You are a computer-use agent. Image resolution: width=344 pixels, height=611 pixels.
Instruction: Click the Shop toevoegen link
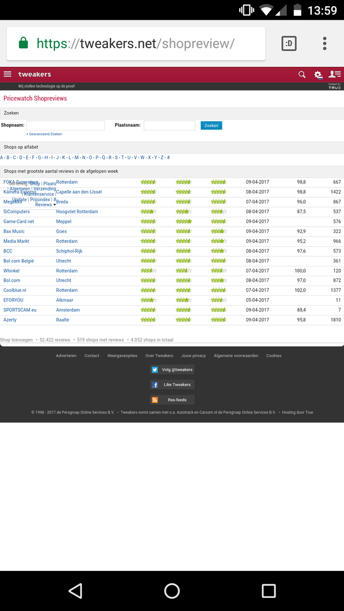[x=16, y=340]
